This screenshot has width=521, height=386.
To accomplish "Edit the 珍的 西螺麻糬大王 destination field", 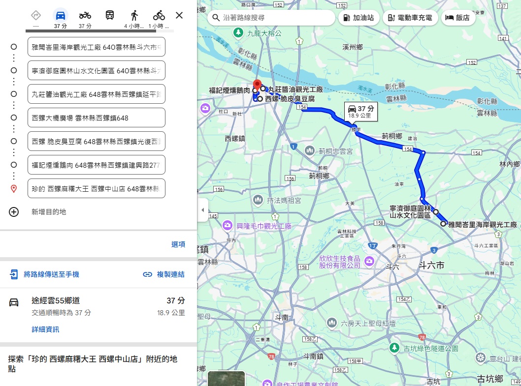I will pyautogui.click(x=97, y=188).
